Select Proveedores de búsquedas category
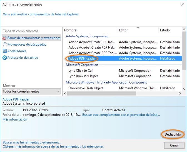The height and width of the screenshot is (152, 187). click(x=27, y=45)
